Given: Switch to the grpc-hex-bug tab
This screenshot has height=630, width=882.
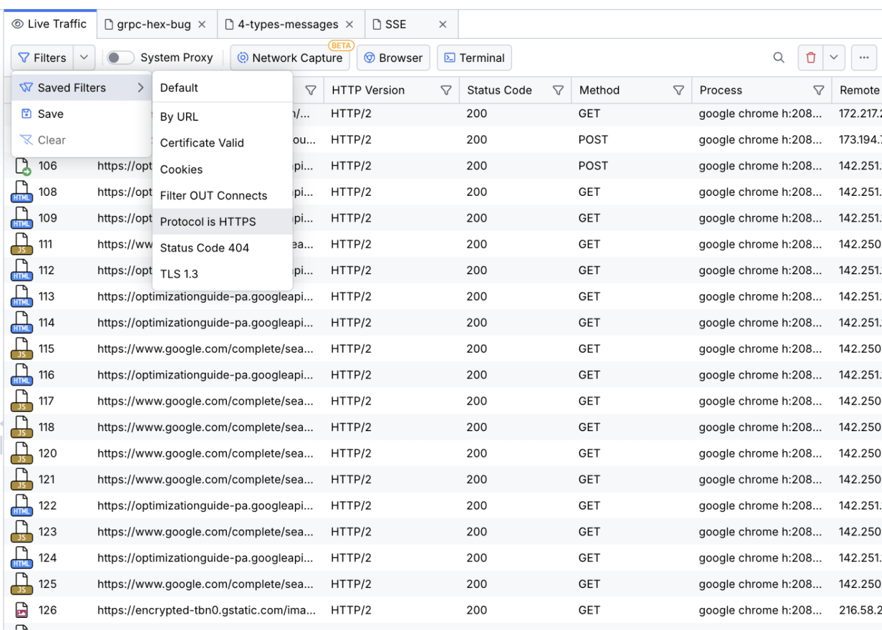Looking at the screenshot, I should pos(153,24).
